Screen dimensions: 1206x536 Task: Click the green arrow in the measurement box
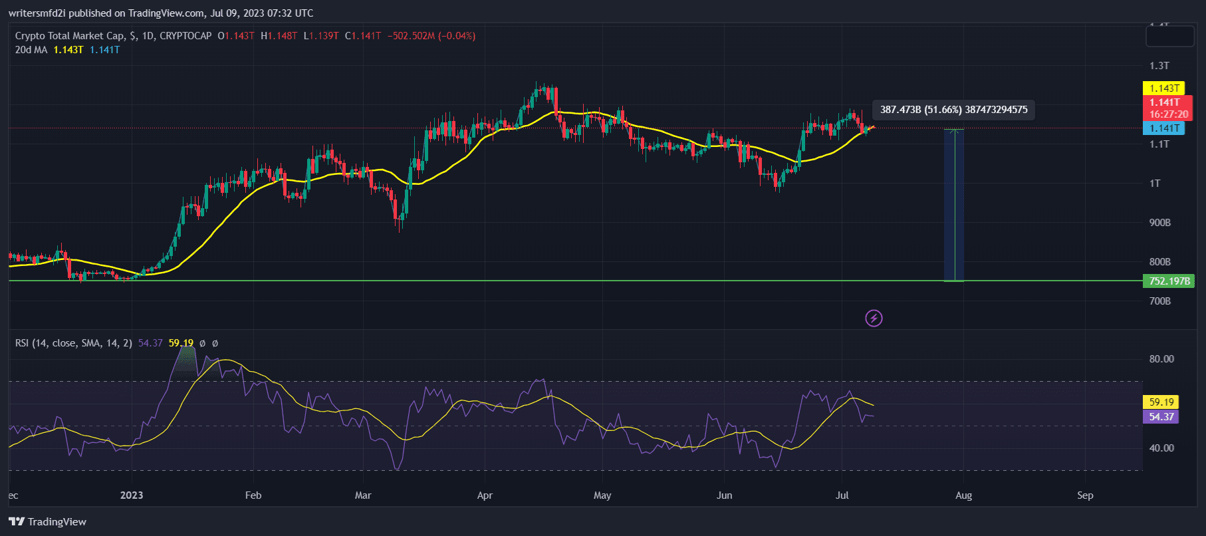(x=955, y=205)
